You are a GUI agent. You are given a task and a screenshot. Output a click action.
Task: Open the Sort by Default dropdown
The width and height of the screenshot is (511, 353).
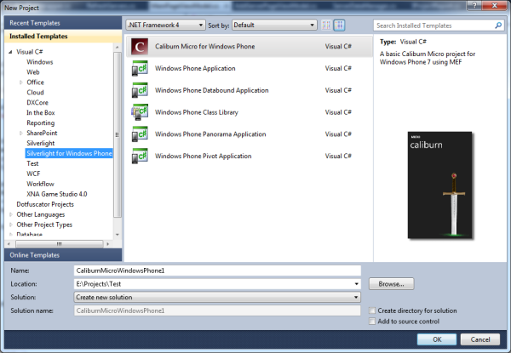tap(274, 25)
